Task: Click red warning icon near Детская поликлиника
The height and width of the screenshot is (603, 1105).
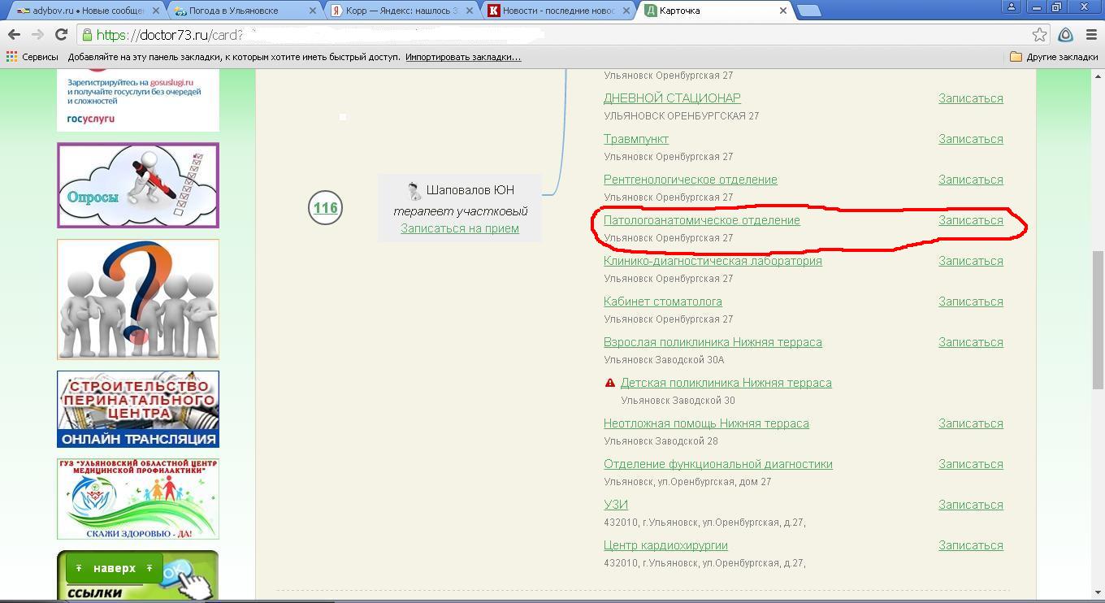Action: tap(610, 383)
